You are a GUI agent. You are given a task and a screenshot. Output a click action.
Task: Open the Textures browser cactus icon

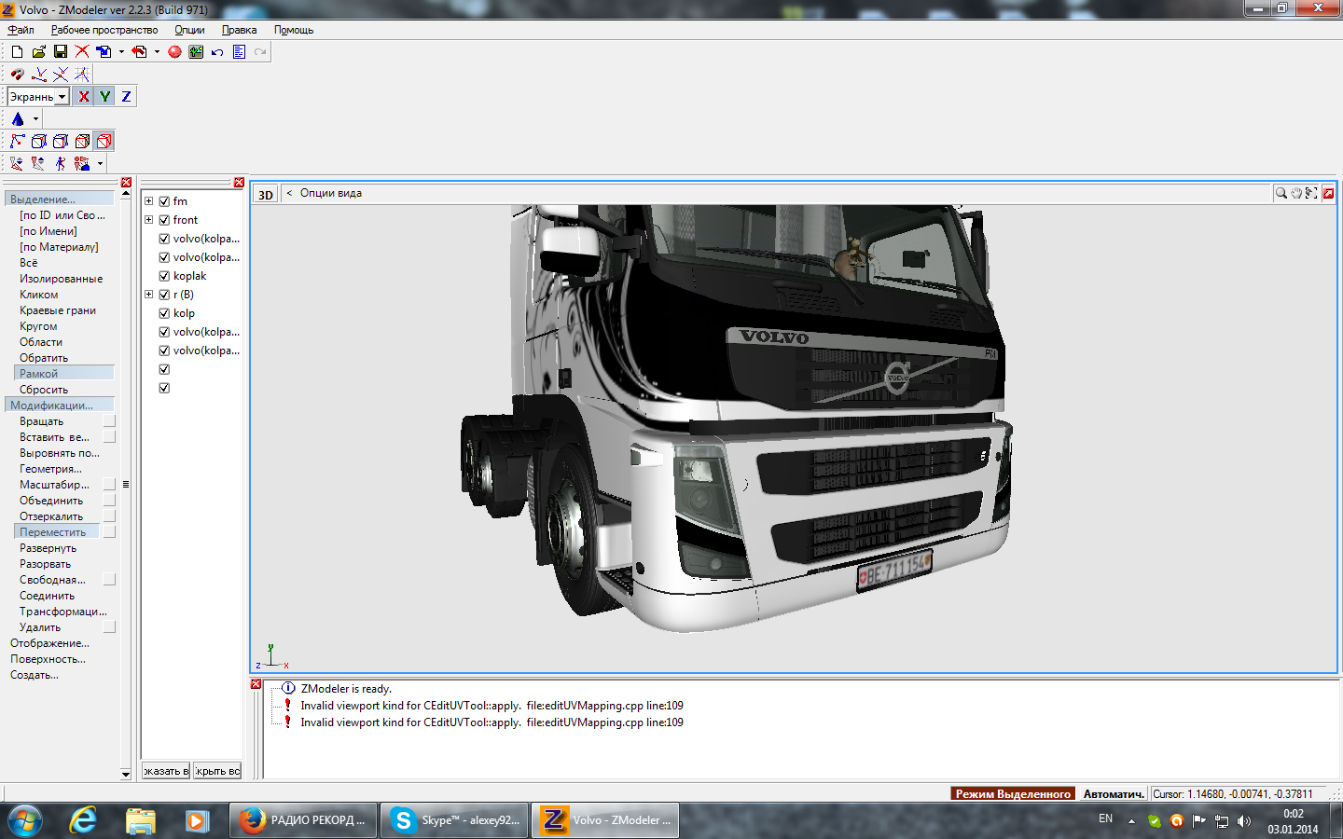pos(196,52)
